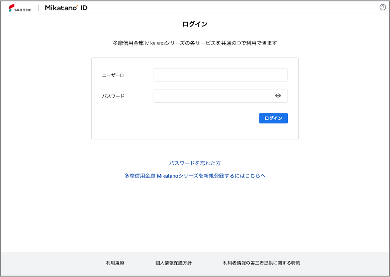Click the 共通のIDで利用できます description text
The image size is (390, 277).
195,43
